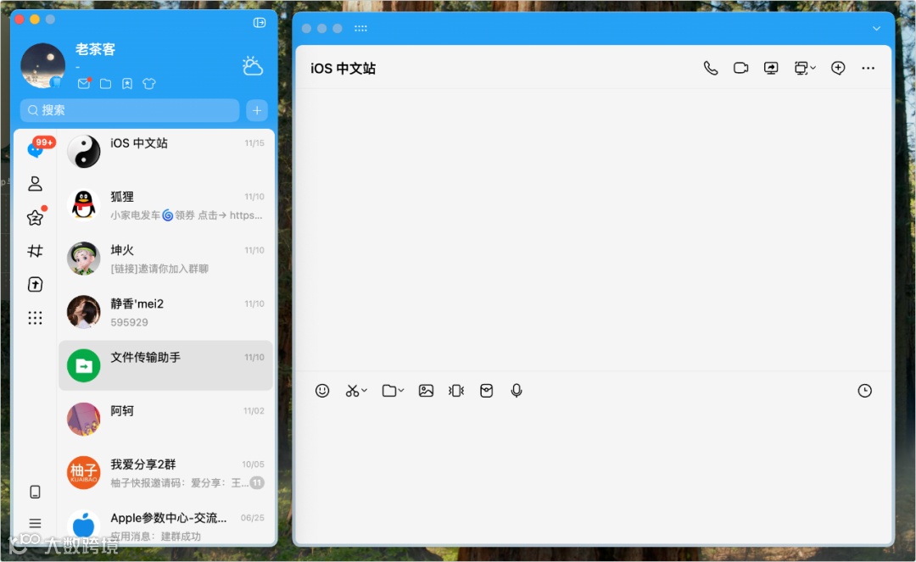Viewport: 916px width, 562px height.
Task: Click the iOS 中文站 chat title
Action: 343,69
